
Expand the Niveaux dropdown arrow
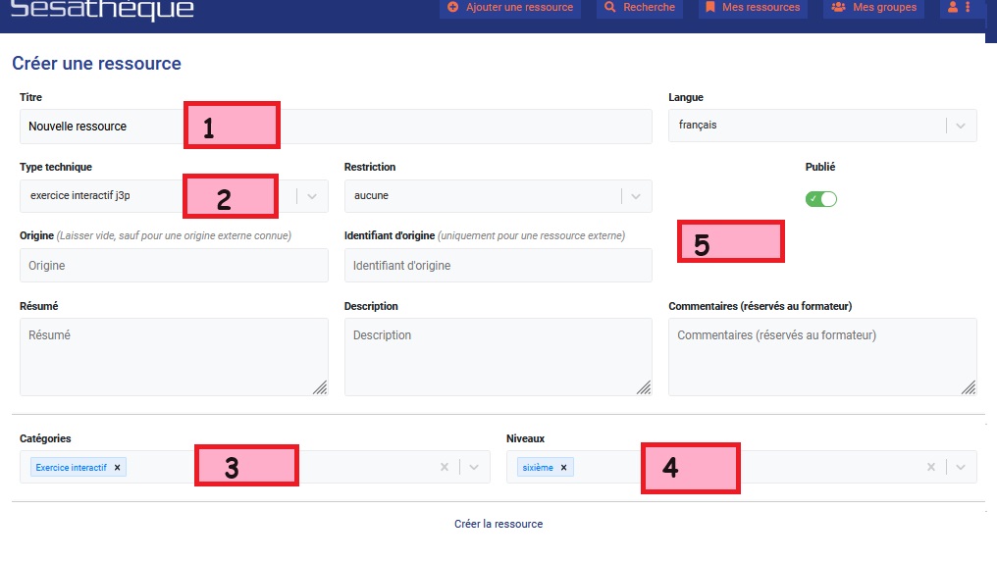(961, 468)
